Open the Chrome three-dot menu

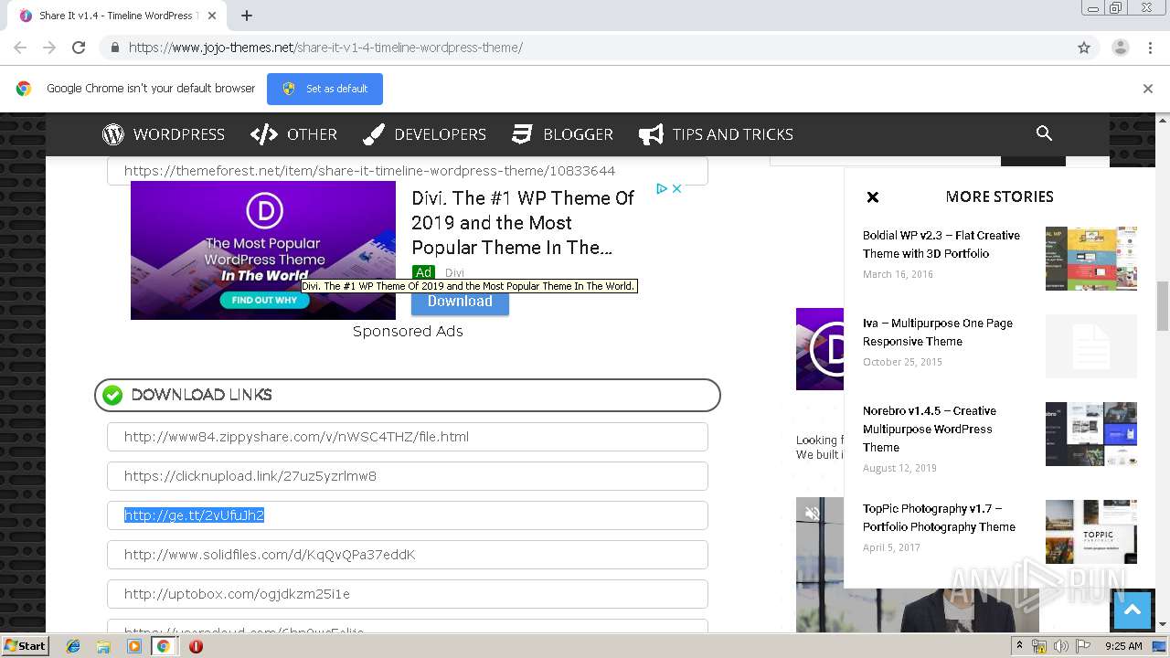click(x=1151, y=48)
